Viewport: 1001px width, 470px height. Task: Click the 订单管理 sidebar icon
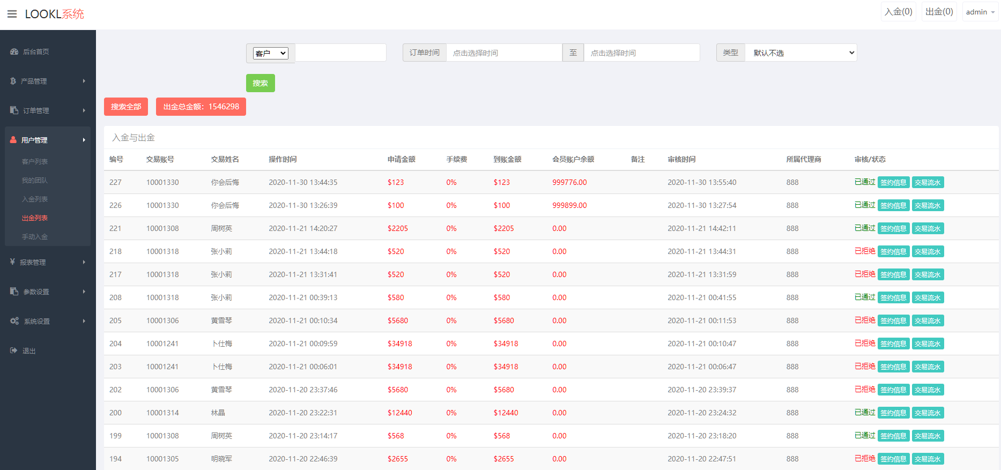click(x=14, y=110)
